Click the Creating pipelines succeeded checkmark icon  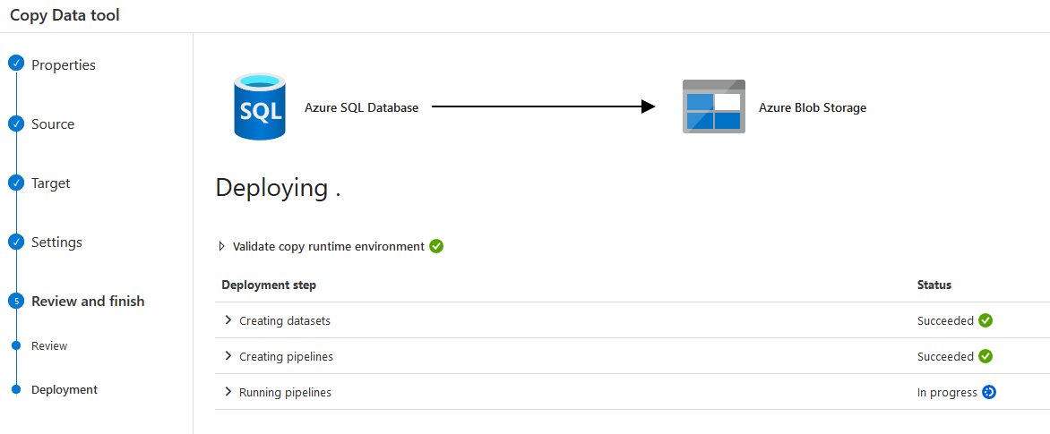pos(985,356)
